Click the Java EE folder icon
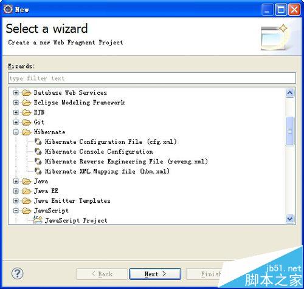 tap(27, 191)
